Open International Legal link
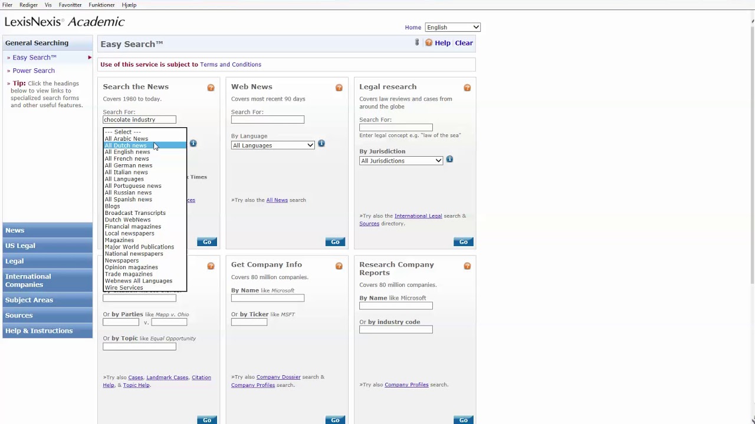This screenshot has height=424, width=755. coord(418,216)
